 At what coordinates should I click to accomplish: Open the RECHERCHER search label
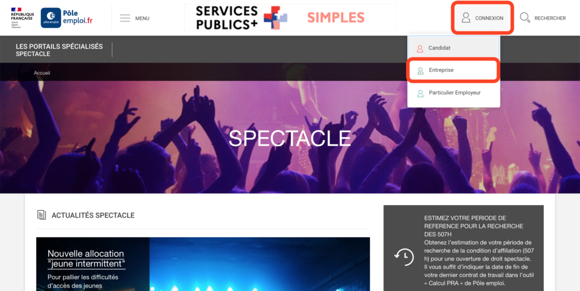(550, 18)
